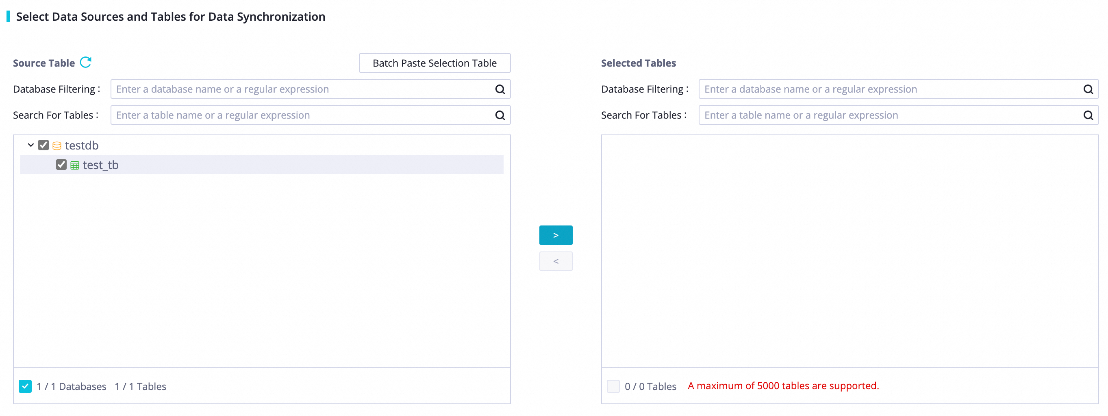Focus the source Search For Tables input

click(301, 115)
